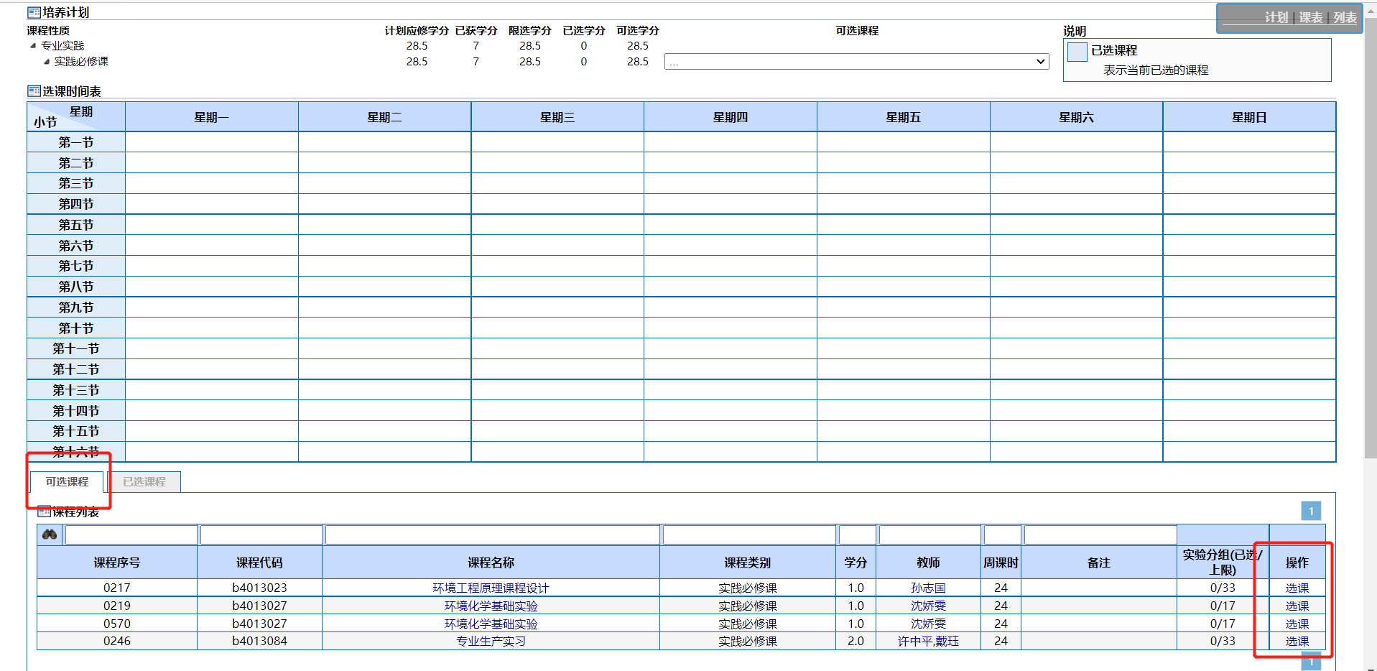This screenshot has width=1377, height=671.
Task: Click 课表 in the top-right navigation
Action: (x=1310, y=18)
